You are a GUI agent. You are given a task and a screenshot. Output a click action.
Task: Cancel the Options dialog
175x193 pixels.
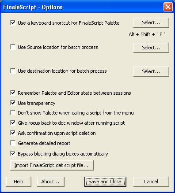[151, 182]
